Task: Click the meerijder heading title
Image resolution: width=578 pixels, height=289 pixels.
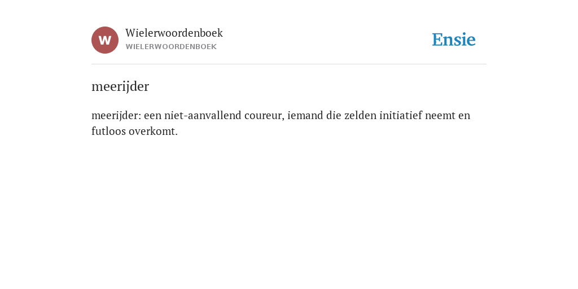Action: 120,86
